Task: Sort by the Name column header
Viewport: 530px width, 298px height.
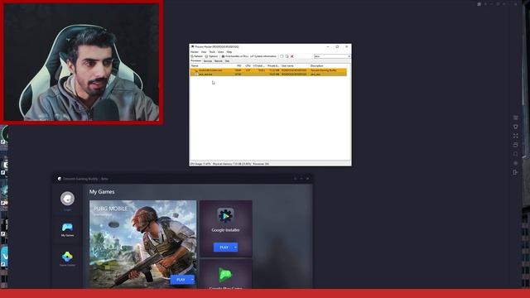Action: coord(195,66)
